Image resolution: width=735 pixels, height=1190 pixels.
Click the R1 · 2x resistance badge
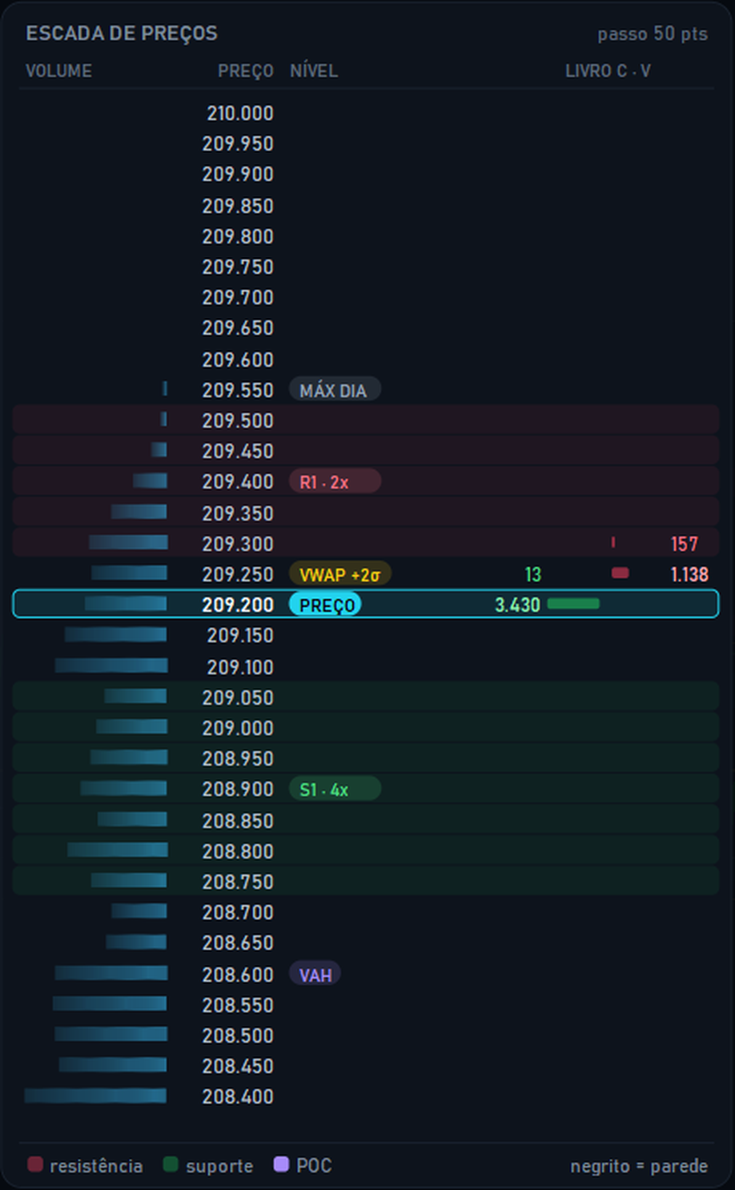coord(334,482)
